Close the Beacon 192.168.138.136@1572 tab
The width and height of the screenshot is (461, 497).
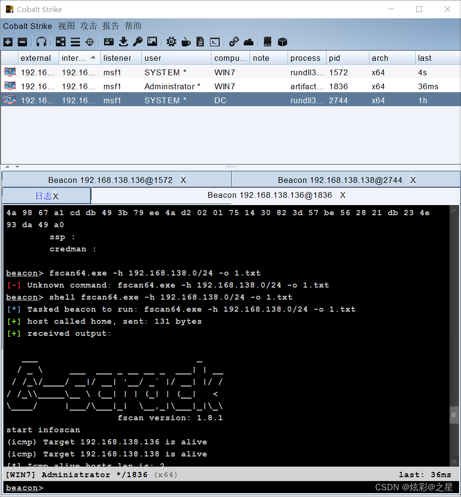(x=183, y=180)
